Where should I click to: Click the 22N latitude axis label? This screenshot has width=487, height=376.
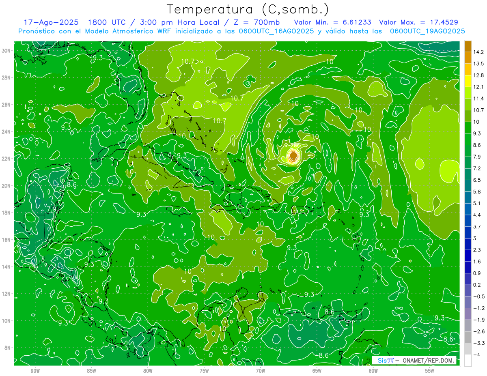point(6,159)
